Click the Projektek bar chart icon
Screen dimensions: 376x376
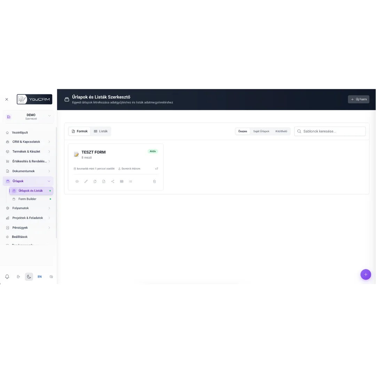pyautogui.click(x=7, y=218)
